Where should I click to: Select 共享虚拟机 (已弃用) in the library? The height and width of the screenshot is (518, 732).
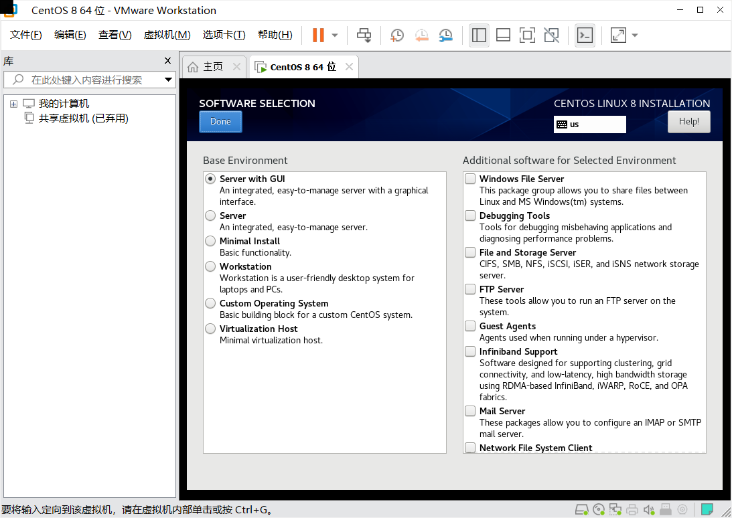click(x=83, y=118)
